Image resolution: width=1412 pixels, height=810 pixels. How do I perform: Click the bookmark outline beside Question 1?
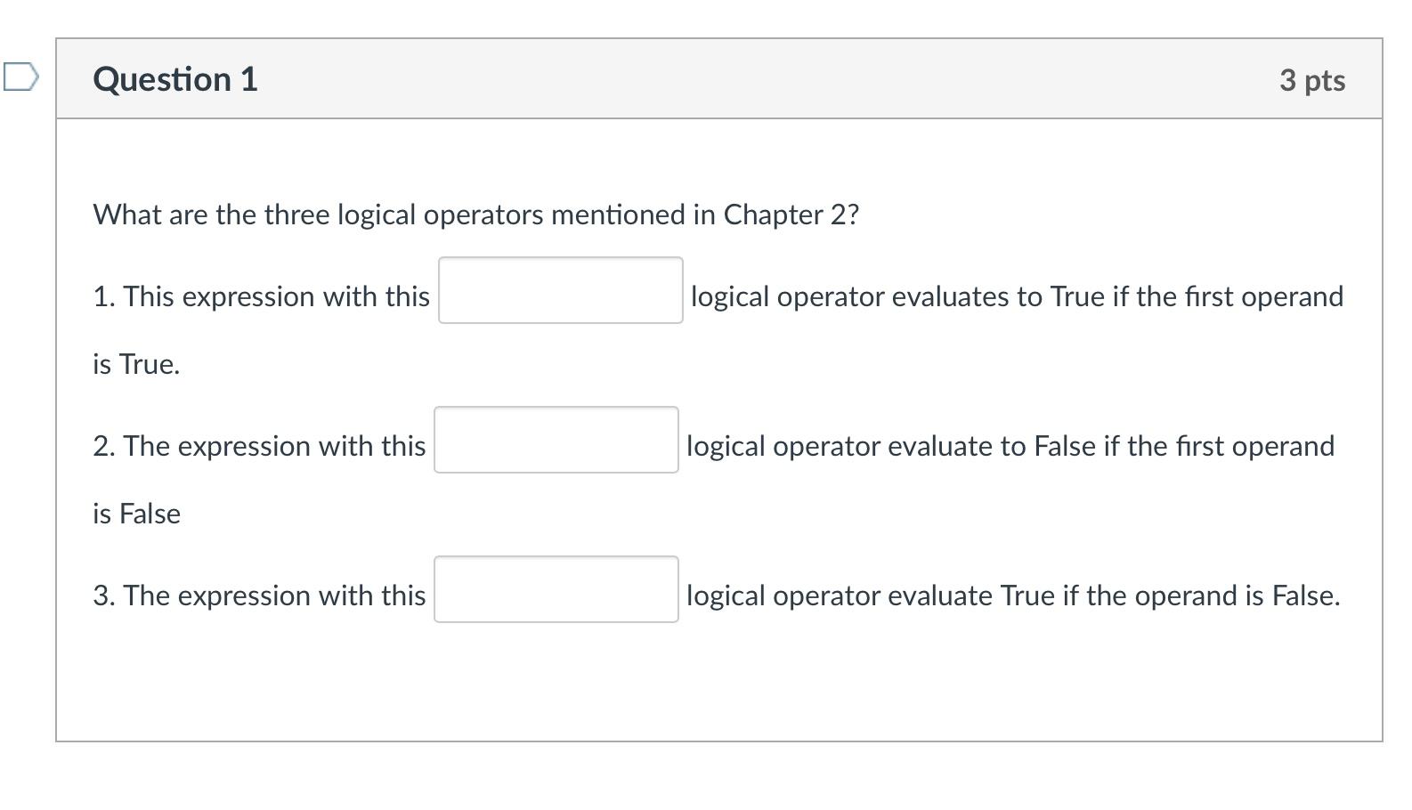coord(20,78)
